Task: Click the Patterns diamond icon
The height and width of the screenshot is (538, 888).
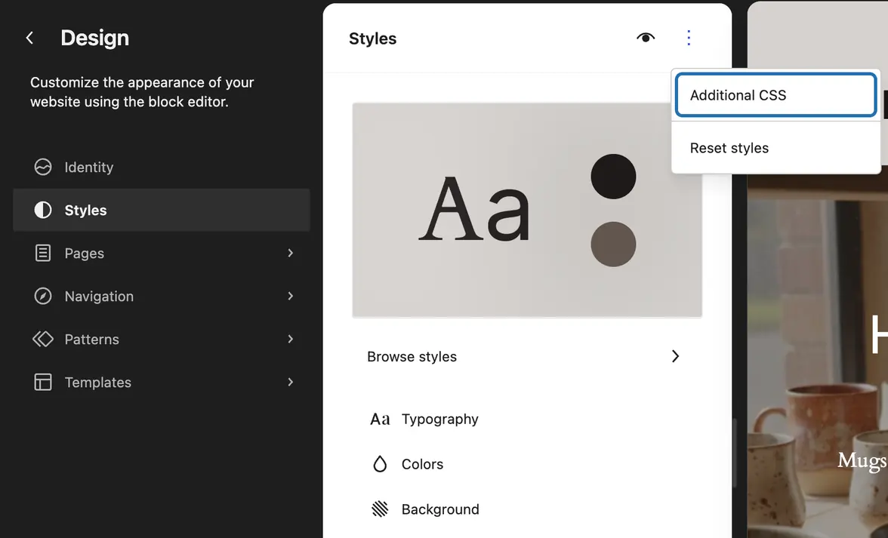Action: pos(43,339)
